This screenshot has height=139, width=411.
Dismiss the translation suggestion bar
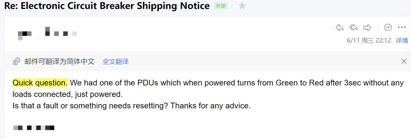pyautogui.click(x=404, y=61)
